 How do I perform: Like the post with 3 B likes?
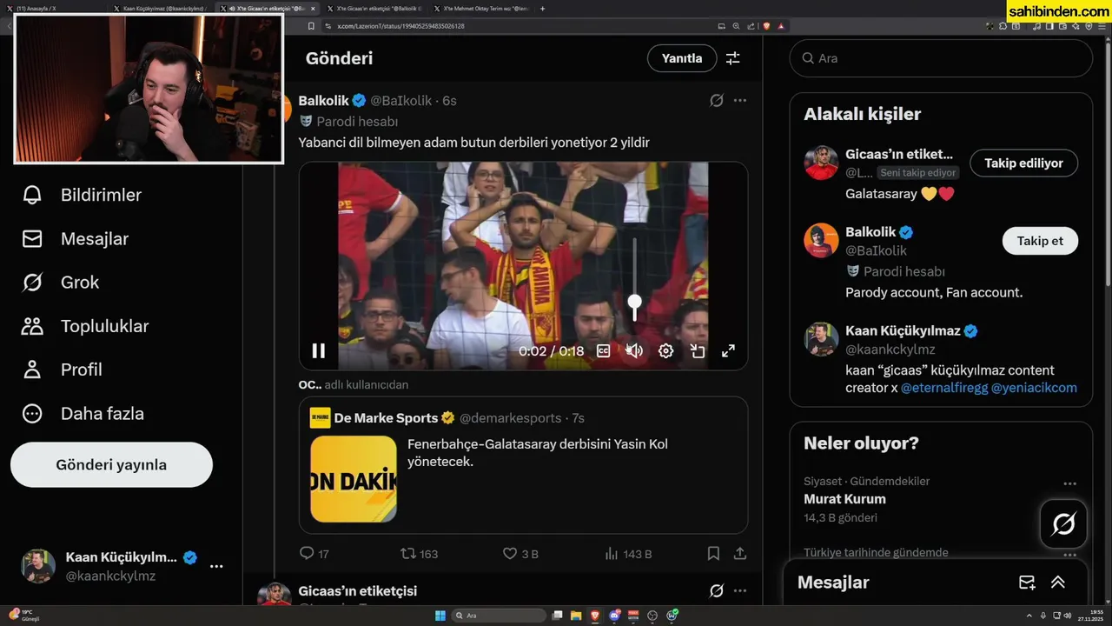[x=520, y=553]
